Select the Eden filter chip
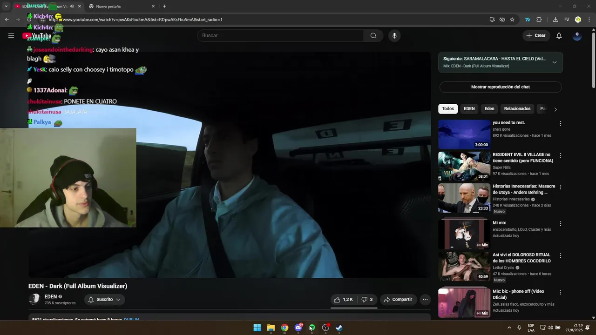Viewport: 596px width, 335px height. click(489, 109)
